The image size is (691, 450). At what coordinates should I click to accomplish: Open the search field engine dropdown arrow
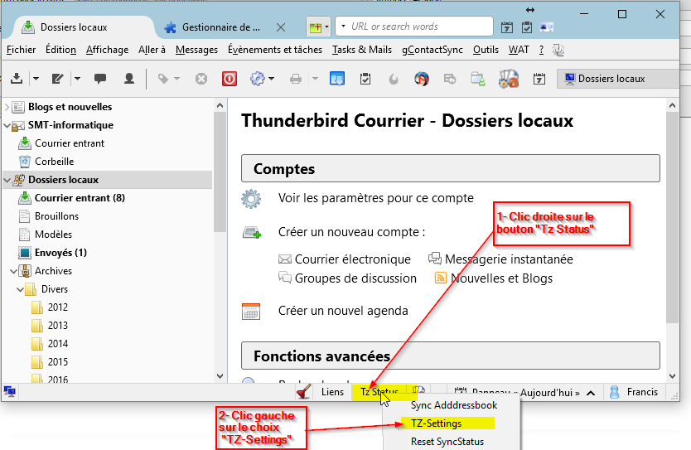343,26
